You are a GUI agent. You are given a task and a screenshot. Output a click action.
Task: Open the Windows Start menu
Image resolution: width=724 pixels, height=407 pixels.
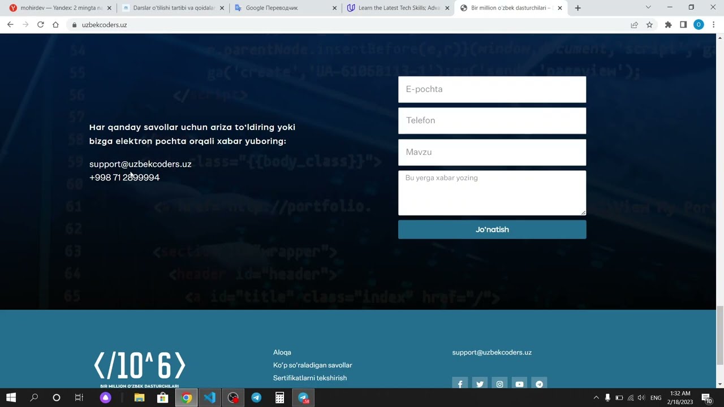[11, 398]
